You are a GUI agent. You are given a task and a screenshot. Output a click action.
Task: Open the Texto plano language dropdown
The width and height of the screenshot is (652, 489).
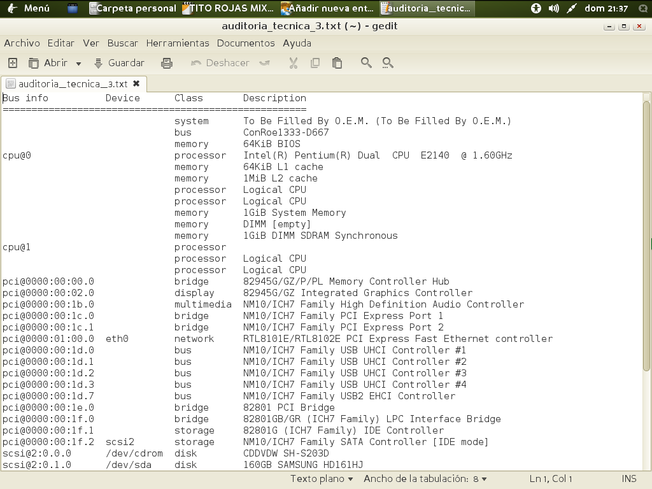[x=322, y=479]
